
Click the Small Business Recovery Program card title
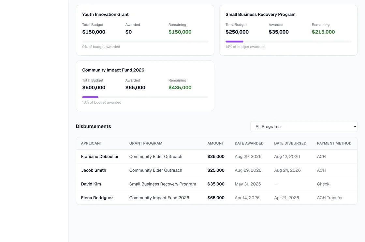260,14
